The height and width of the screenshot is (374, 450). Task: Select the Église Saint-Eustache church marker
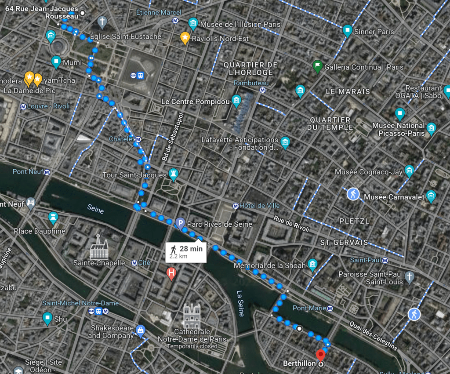[x=102, y=22]
